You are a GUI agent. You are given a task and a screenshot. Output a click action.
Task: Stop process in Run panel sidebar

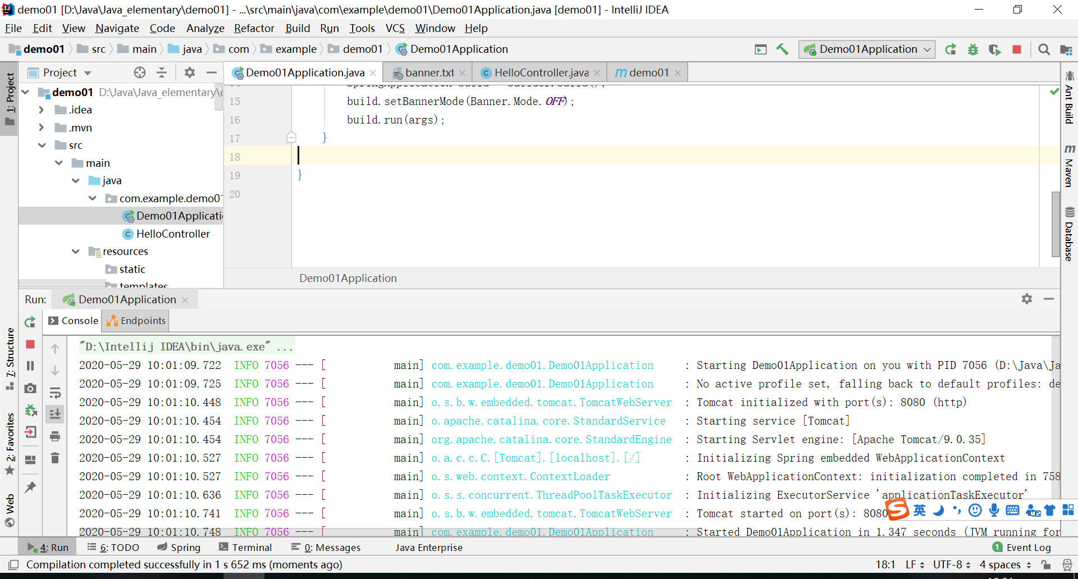pos(30,344)
